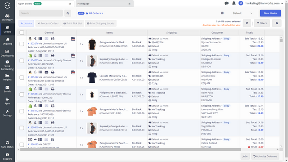Check the box for order #1304725
This screenshot has width=288, height=162.
pyautogui.click(x=22, y=61)
